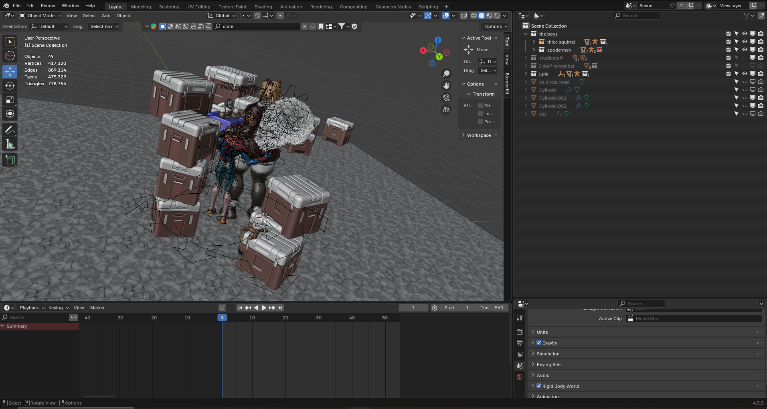Open the Render properties tab icon
This screenshot has width=767, height=409.
520,332
